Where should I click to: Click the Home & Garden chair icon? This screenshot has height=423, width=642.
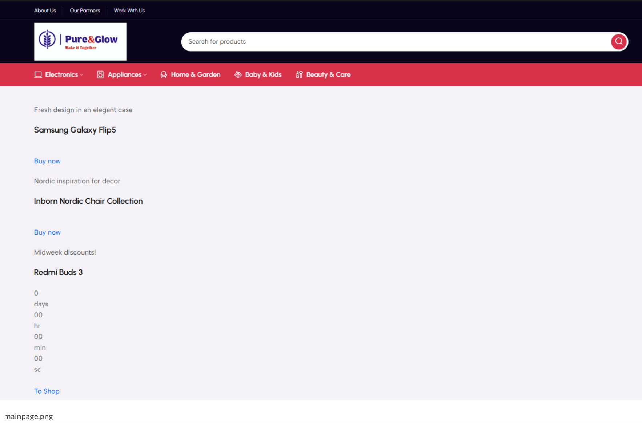click(164, 74)
